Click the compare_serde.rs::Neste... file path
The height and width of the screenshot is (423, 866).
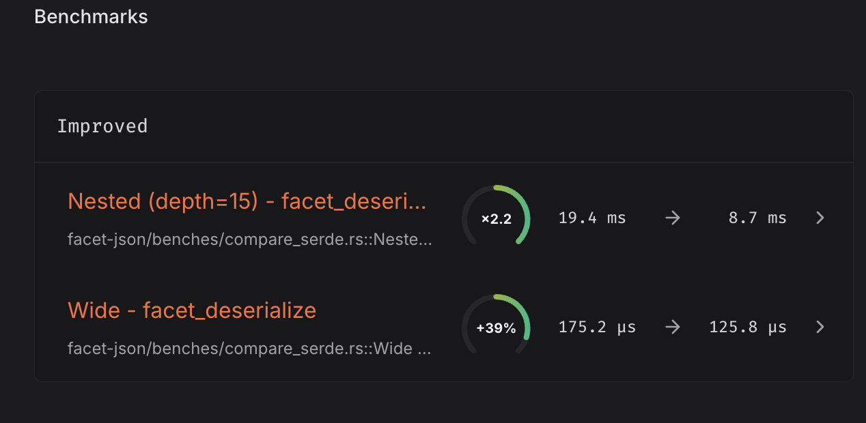250,240
